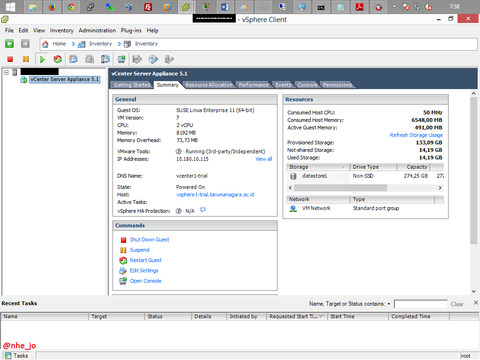Select vCenter Server Appliance 5.1 in the tree

pos(65,80)
